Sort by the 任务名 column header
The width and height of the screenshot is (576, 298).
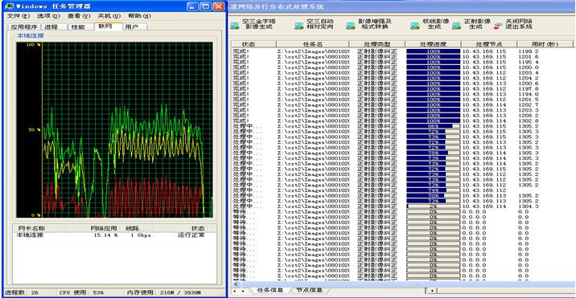[313, 44]
